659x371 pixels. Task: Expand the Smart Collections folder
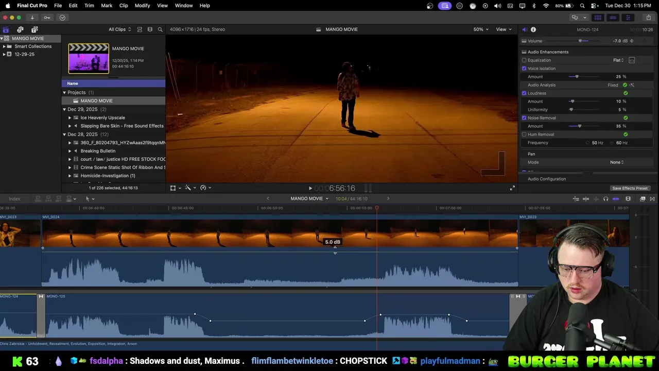(x=4, y=46)
